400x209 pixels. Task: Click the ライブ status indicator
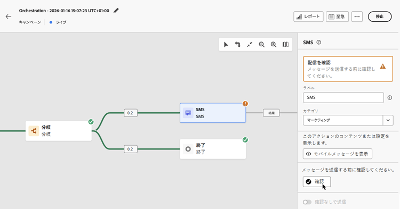click(58, 22)
